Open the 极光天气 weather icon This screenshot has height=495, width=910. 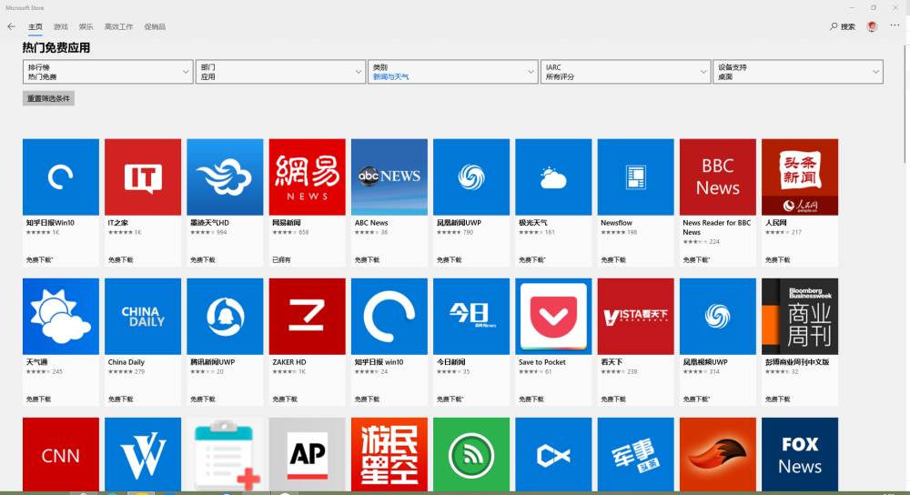[553, 177]
